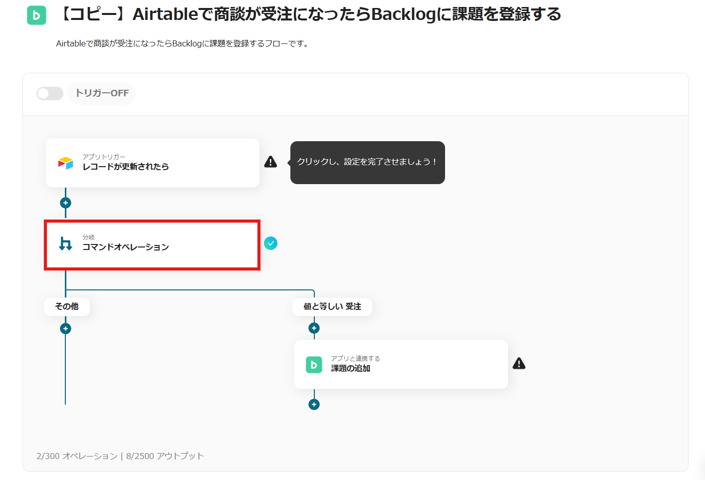Click the Airtable icon in the trigger card
This screenshot has height=480, width=705.
coord(65,163)
